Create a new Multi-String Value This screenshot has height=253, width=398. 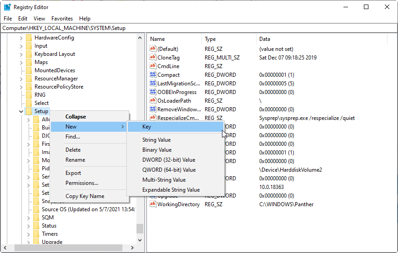coord(176,180)
